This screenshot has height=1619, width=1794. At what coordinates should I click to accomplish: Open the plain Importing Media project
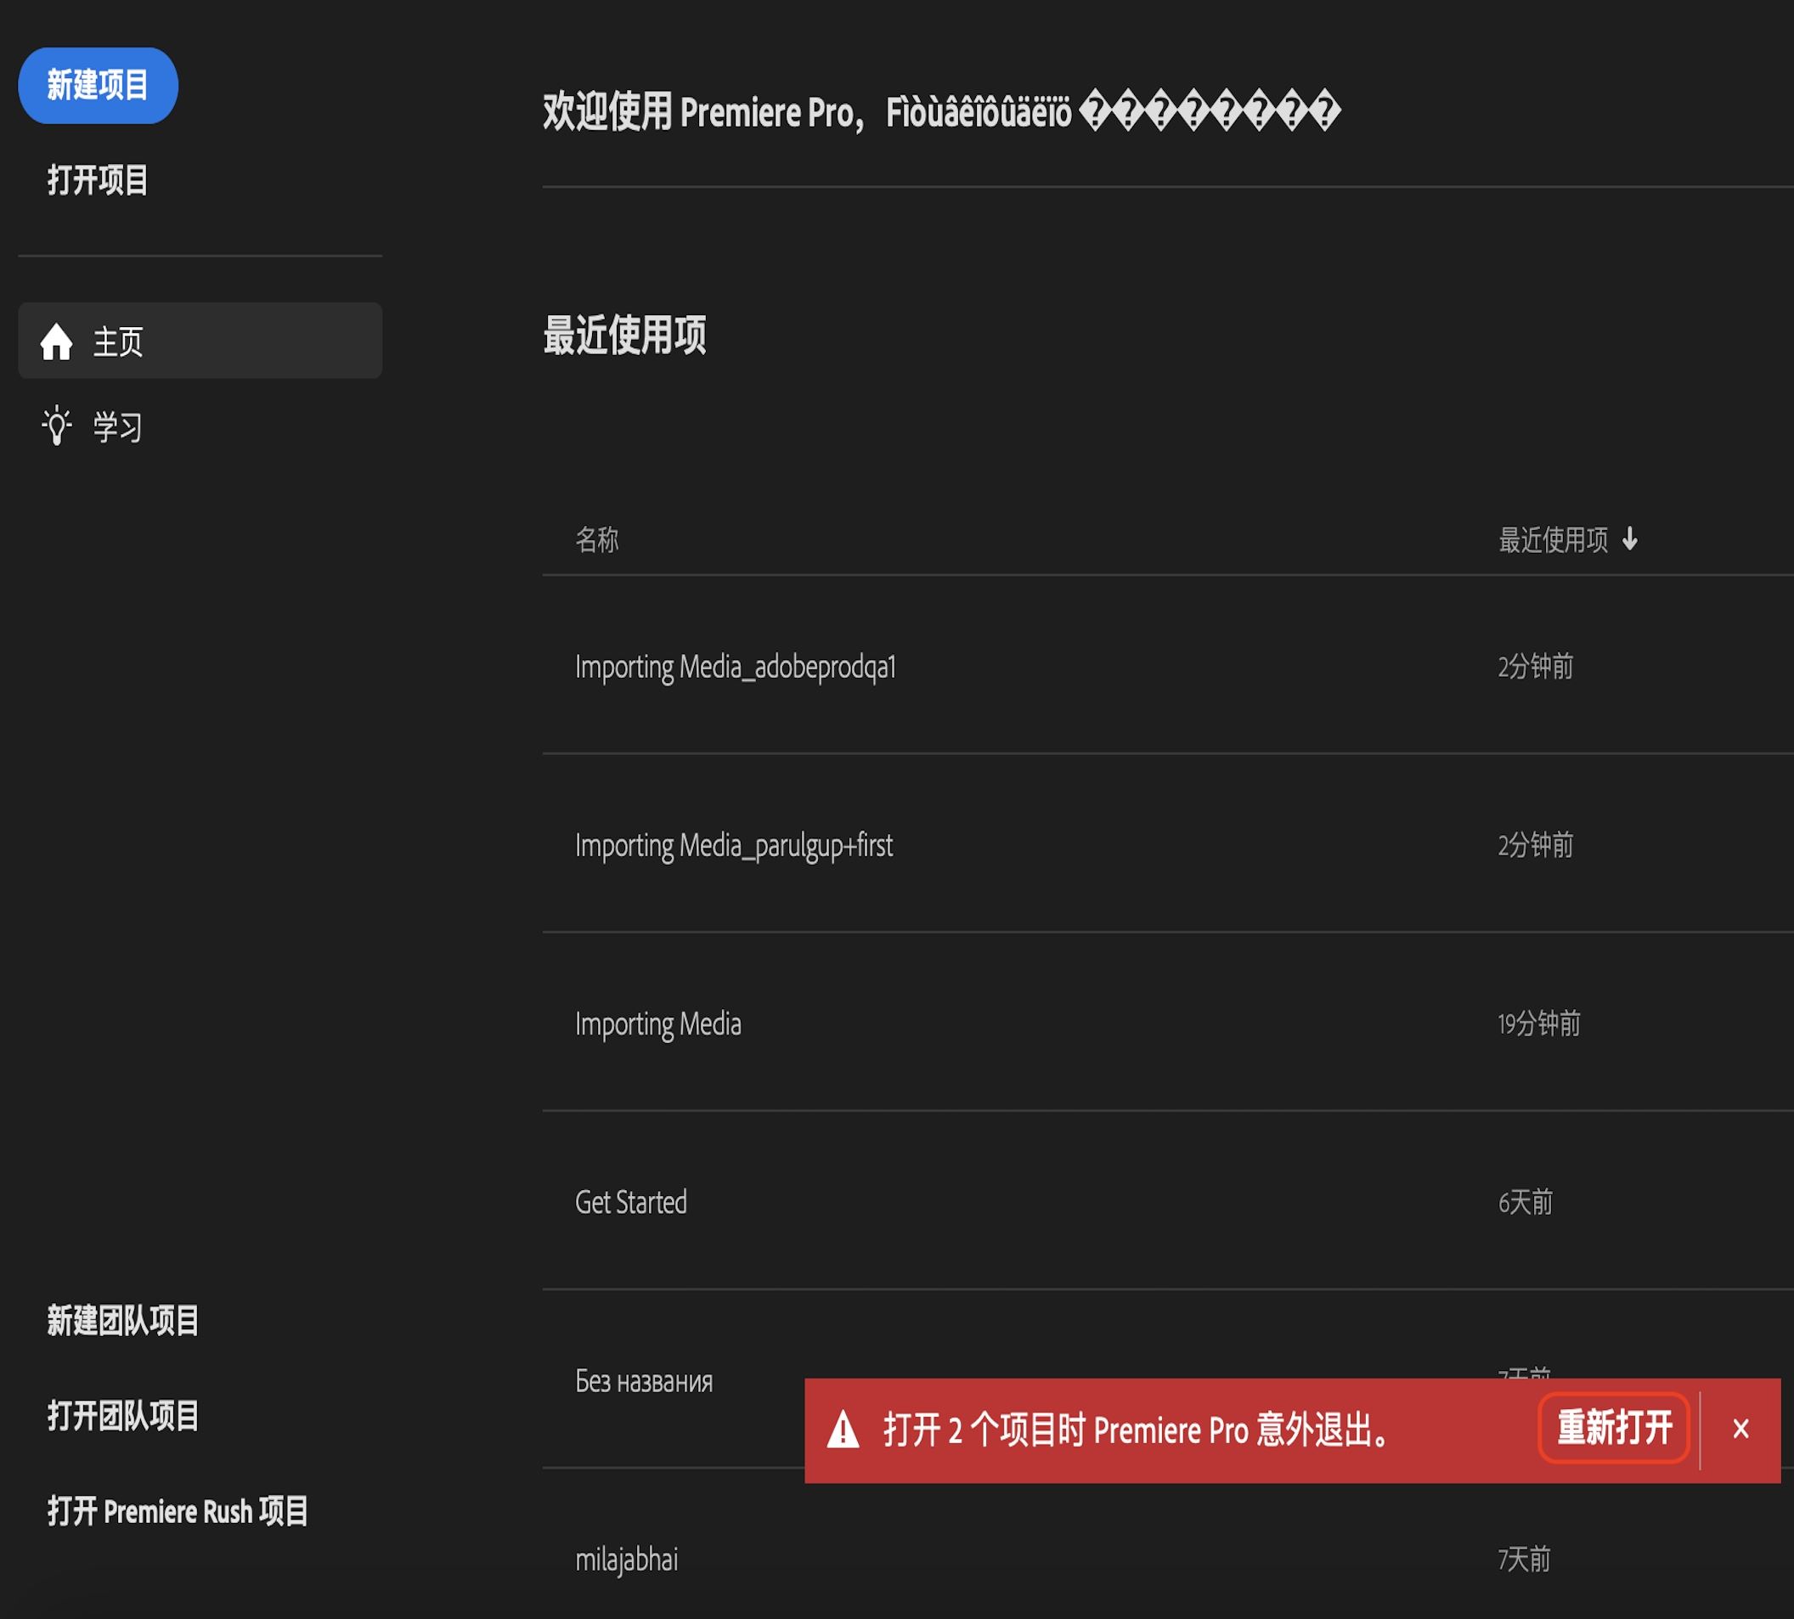[658, 1024]
